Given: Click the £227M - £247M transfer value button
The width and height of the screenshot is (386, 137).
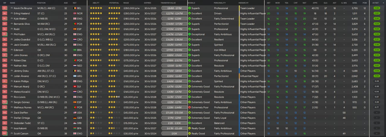Looking at the screenshot, I should pos(174,13).
